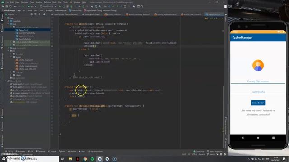Open the Layout Inspector
The image size is (289, 162).
pyautogui.click(x=215, y=151)
